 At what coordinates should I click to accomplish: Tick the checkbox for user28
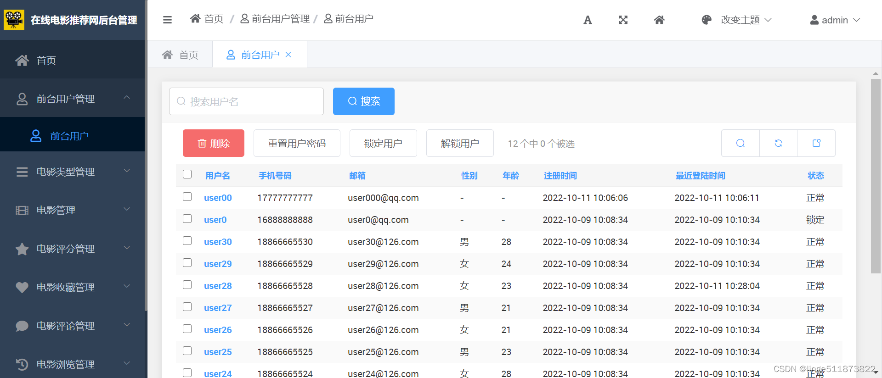point(187,285)
